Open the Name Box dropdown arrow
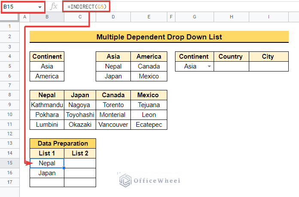This screenshot has width=299, height=197. (x=40, y=7)
